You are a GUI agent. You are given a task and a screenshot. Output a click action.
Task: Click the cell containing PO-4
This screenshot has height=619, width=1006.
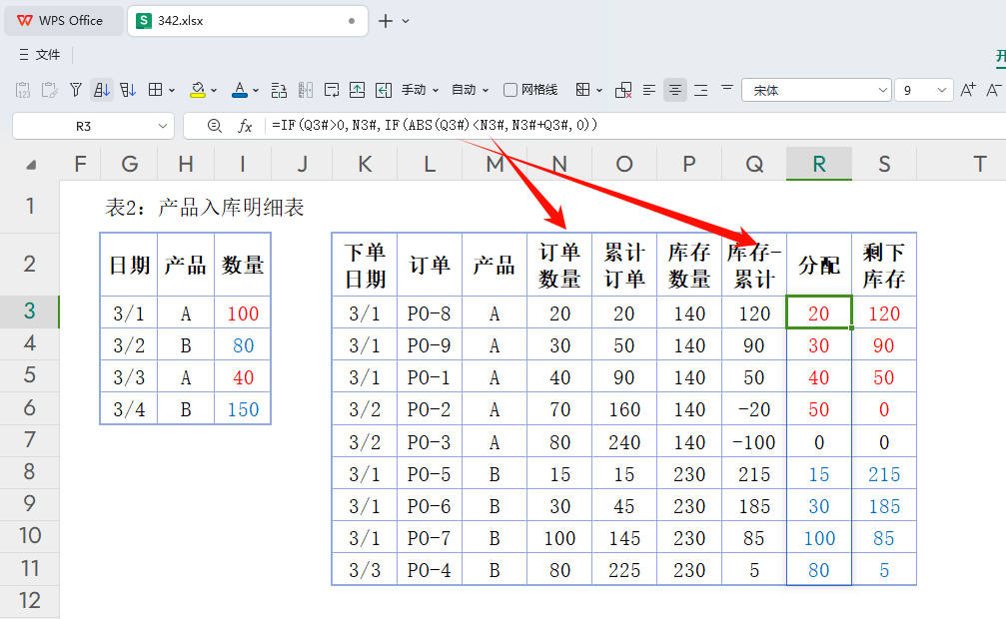tap(430, 570)
